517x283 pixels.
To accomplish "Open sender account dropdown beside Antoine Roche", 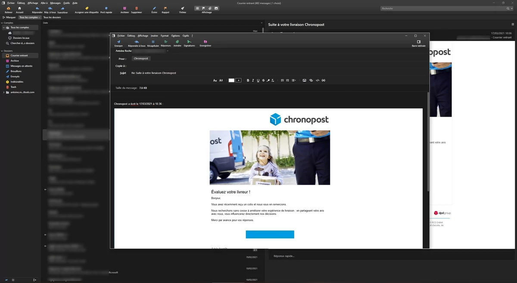I will pos(168,51).
